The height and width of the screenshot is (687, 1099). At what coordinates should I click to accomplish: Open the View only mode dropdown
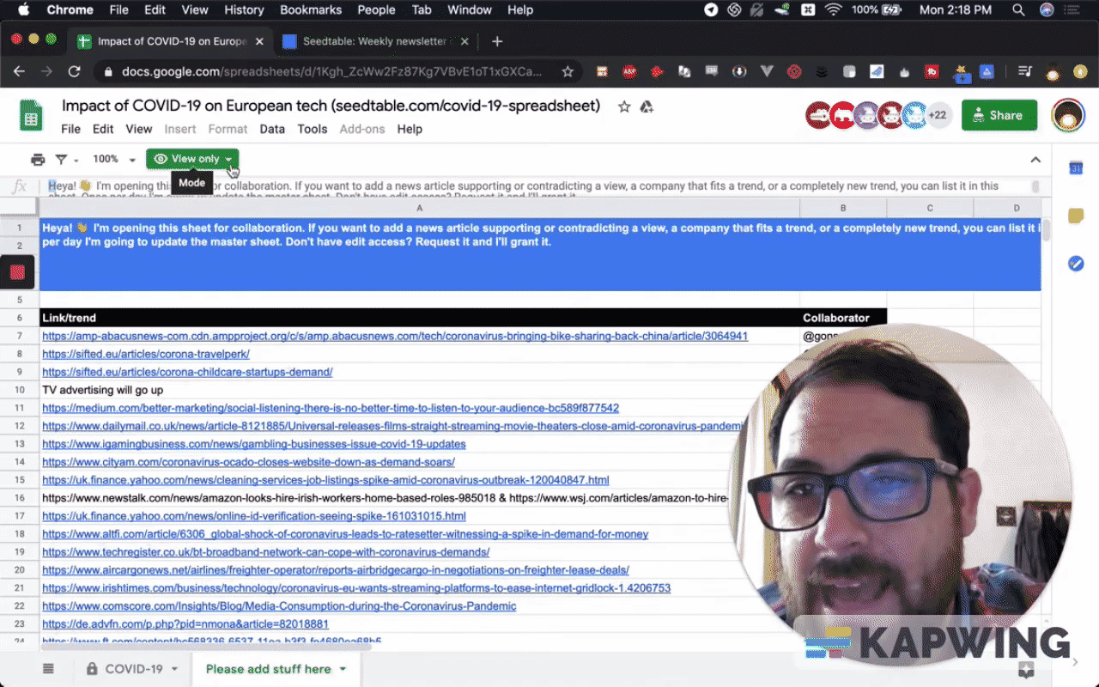tap(192, 159)
